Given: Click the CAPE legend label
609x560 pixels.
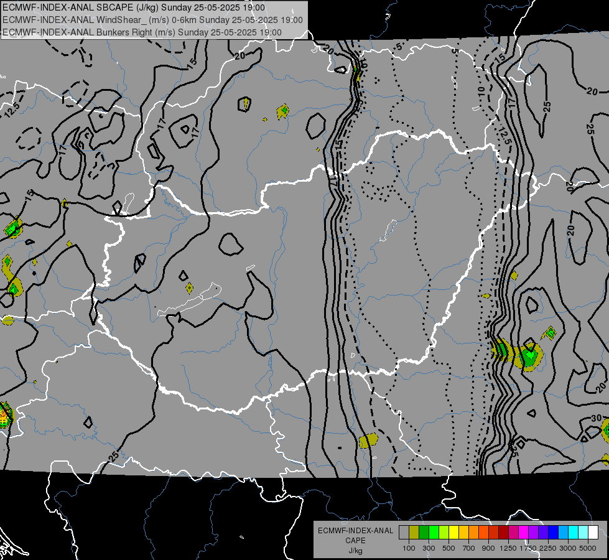Looking at the screenshot, I should pyautogui.click(x=355, y=540).
